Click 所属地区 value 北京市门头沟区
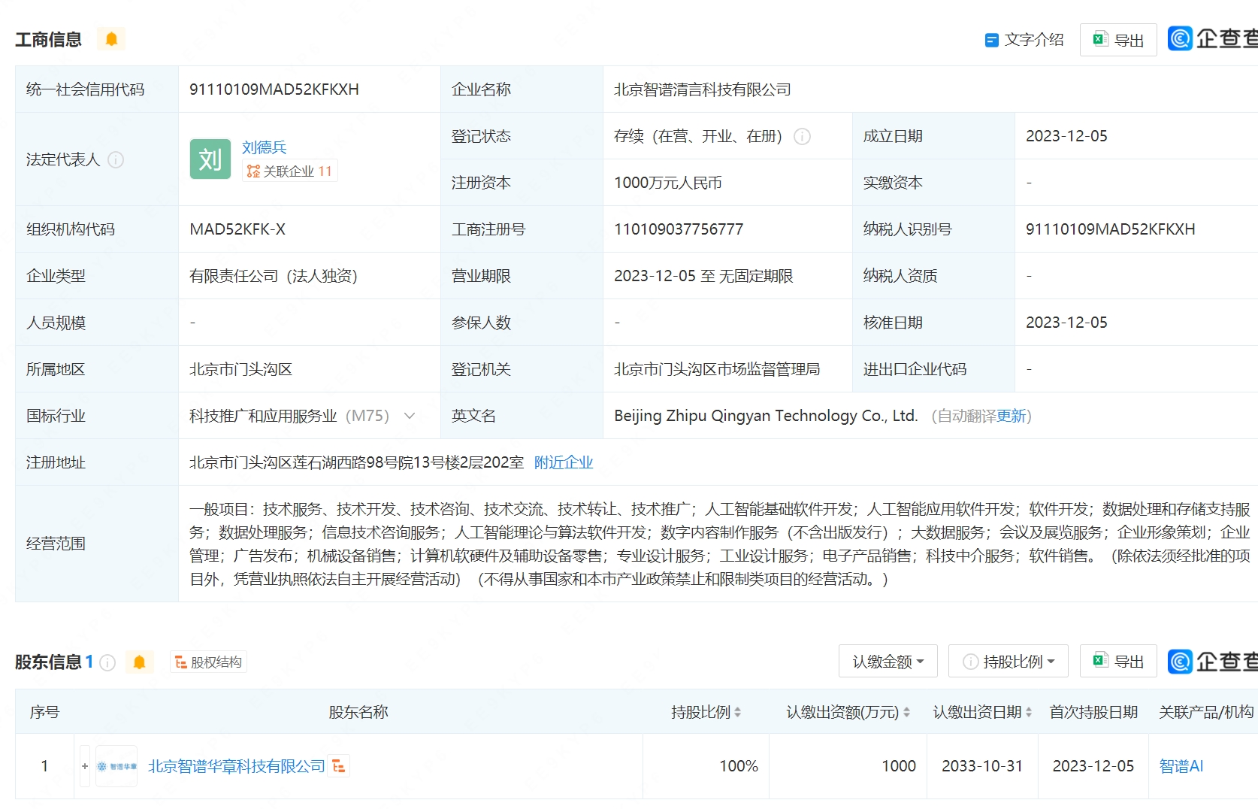The width and height of the screenshot is (1258, 809). point(240,369)
